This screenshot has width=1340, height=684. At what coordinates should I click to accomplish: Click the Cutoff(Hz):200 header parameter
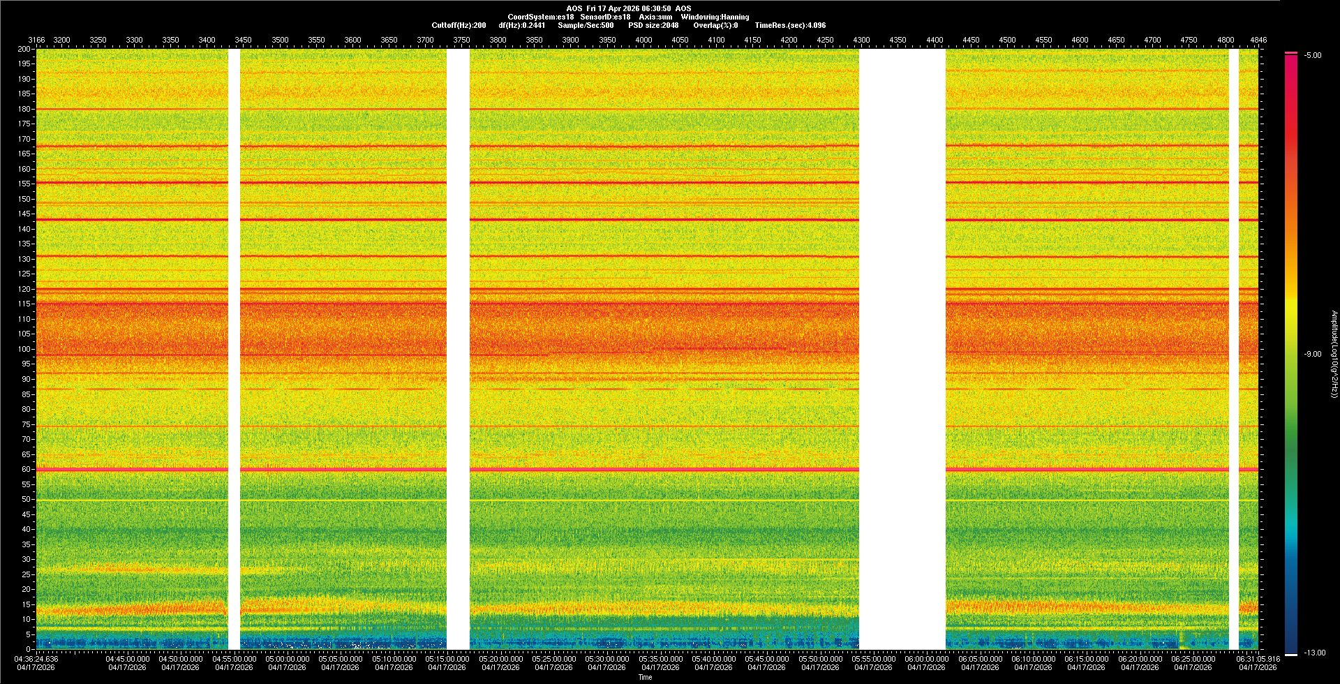(x=459, y=25)
